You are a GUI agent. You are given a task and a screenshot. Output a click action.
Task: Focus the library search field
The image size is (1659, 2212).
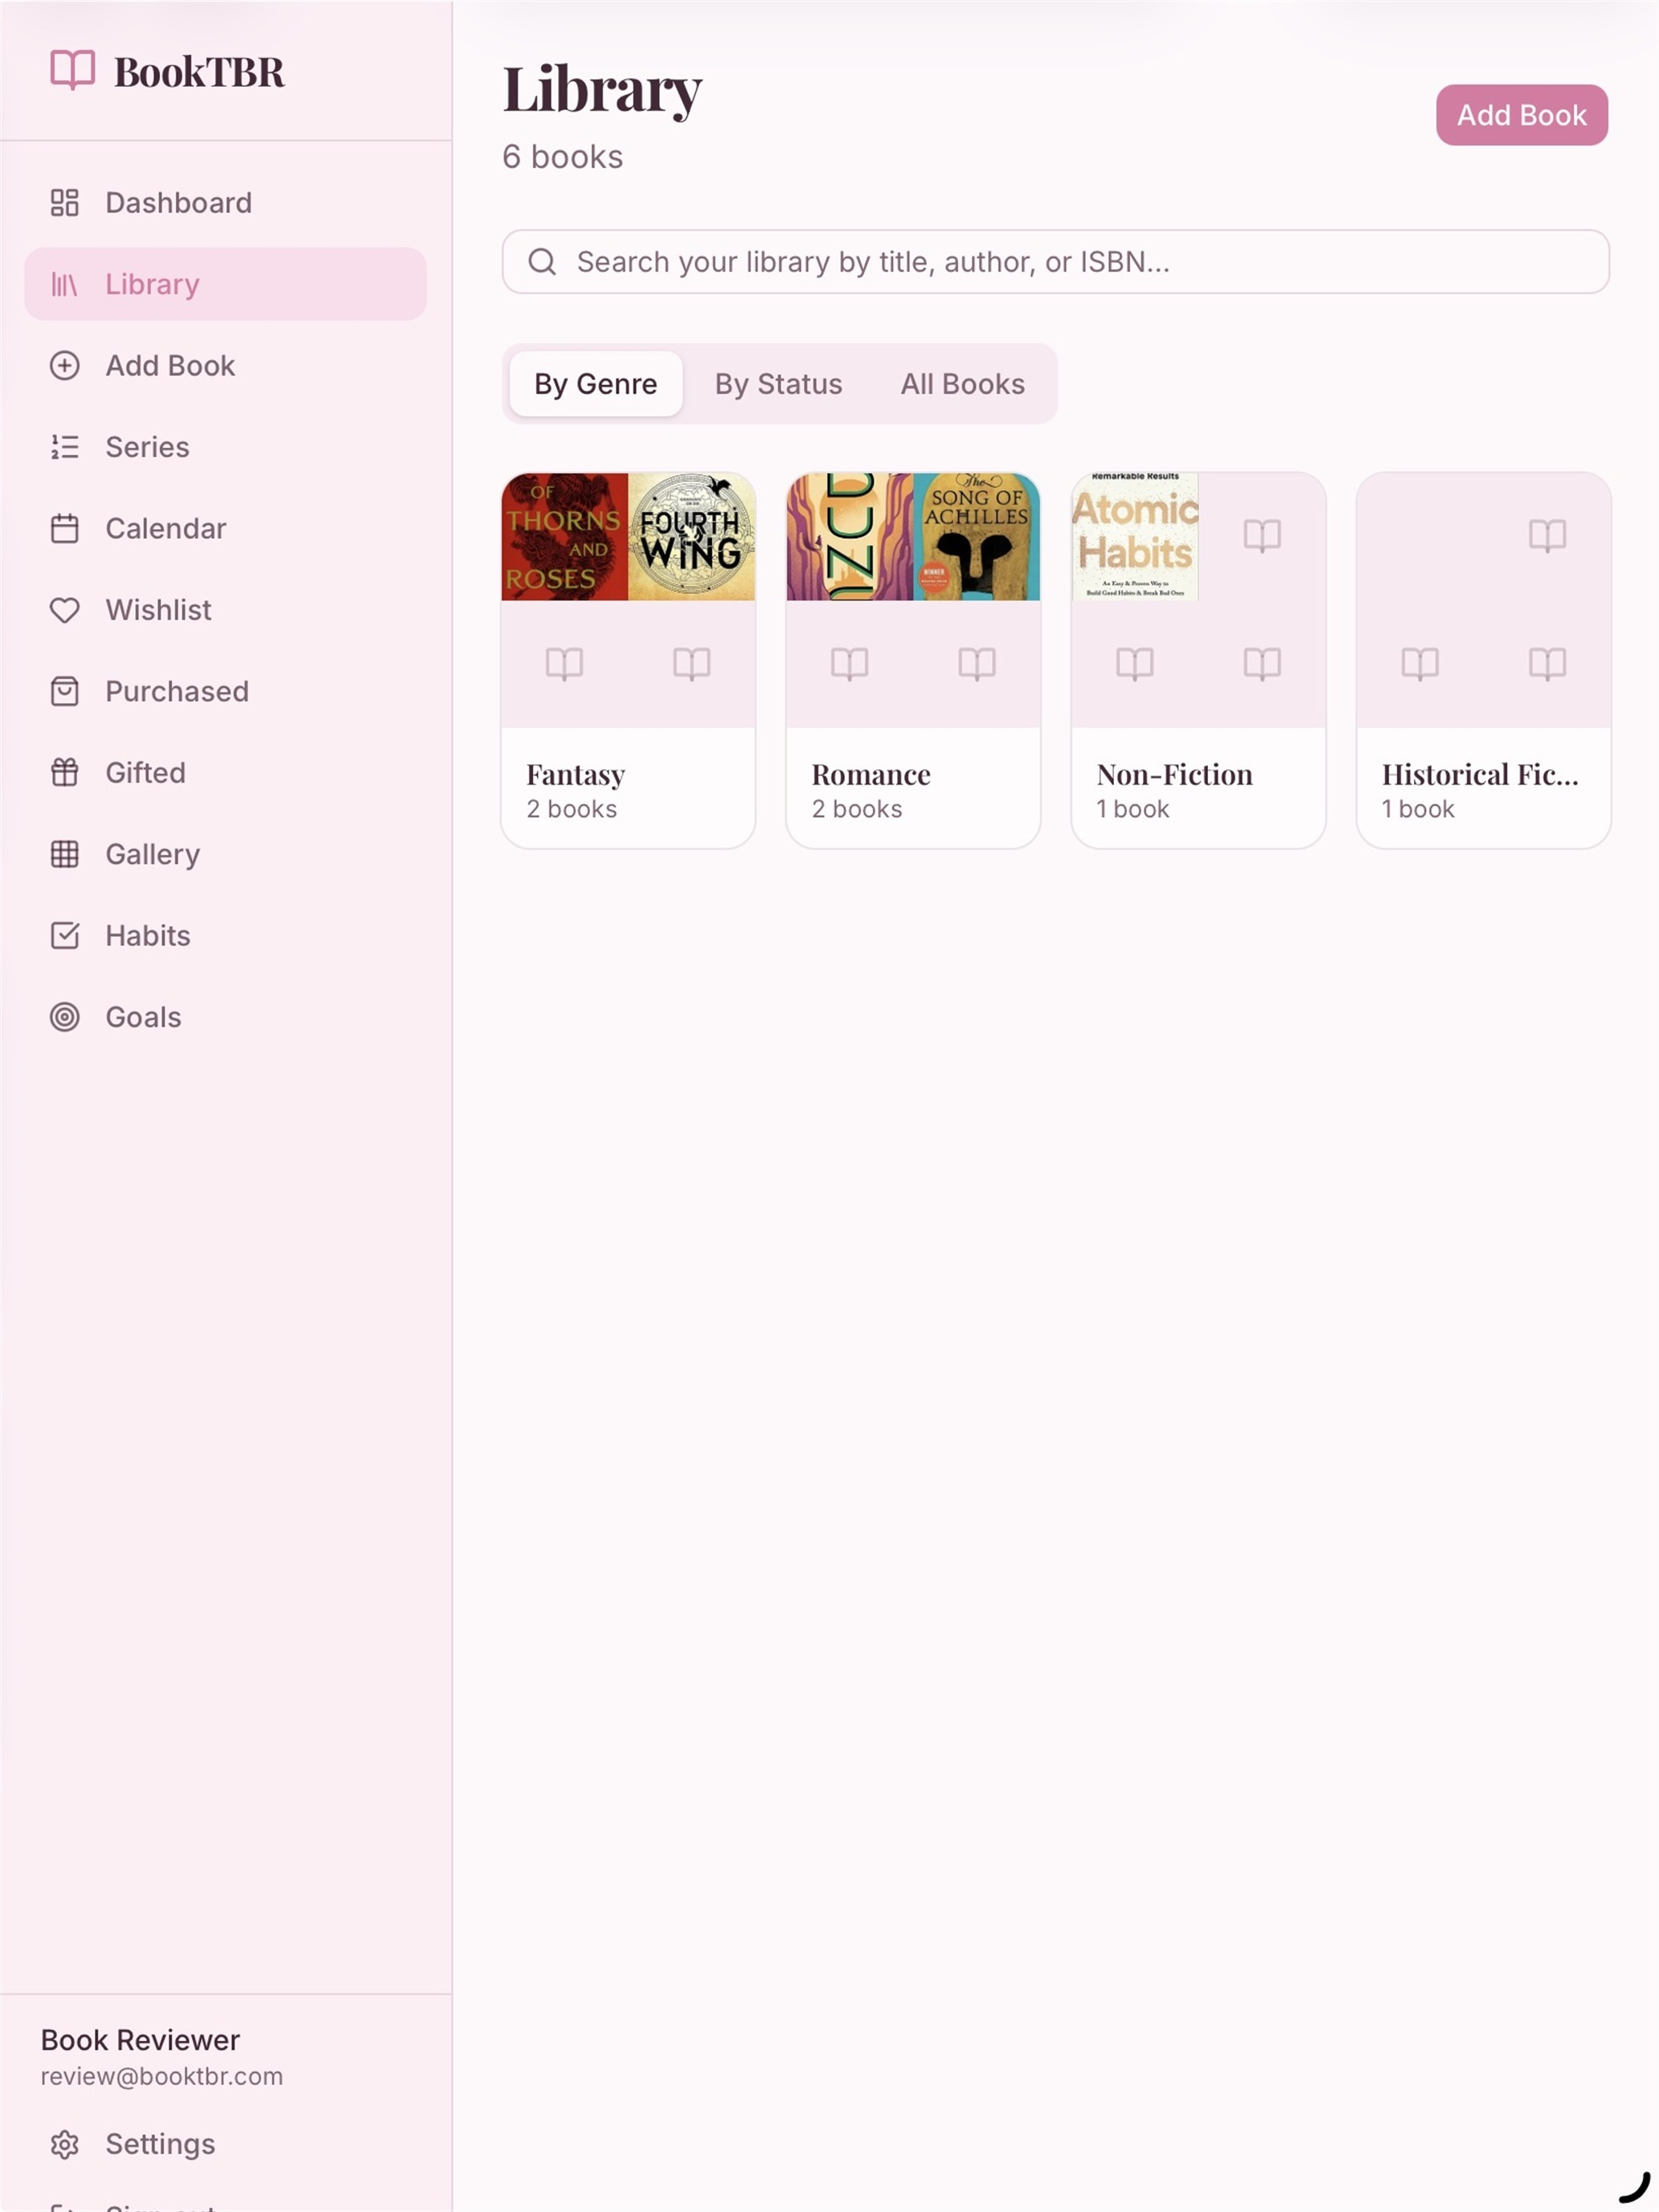[1056, 262]
